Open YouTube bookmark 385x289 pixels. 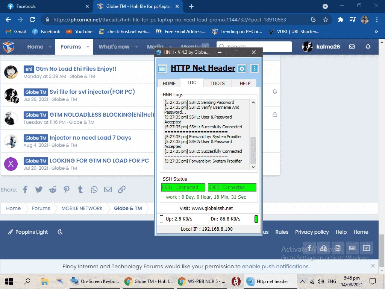(80, 32)
